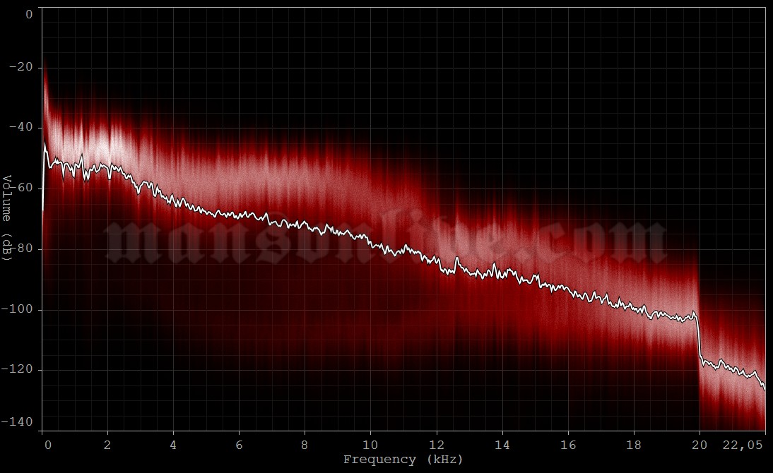Click the 0 dB volume axis label
This screenshot has height=473, width=773.
click(x=28, y=14)
